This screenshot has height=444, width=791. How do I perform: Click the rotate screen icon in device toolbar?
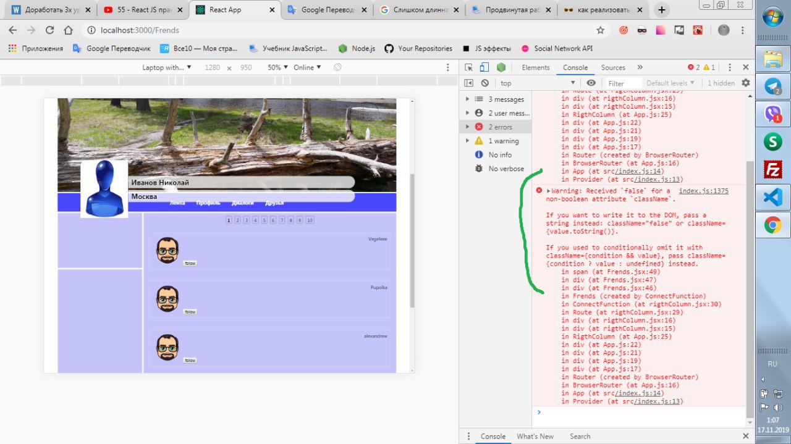click(x=337, y=68)
